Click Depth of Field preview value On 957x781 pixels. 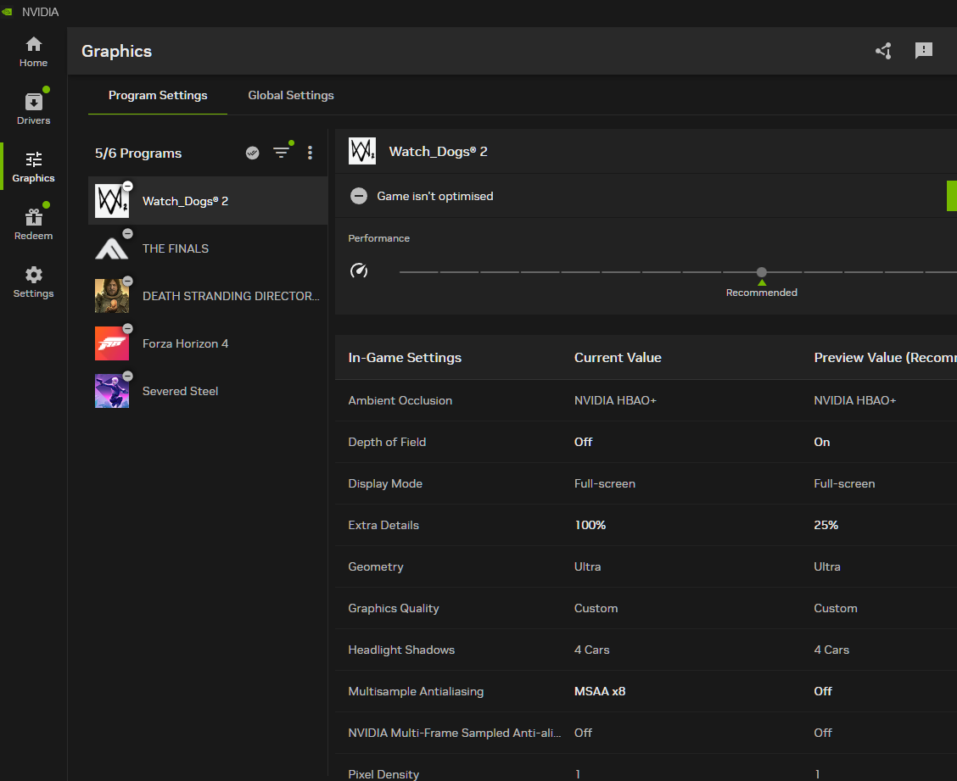click(821, 442)
